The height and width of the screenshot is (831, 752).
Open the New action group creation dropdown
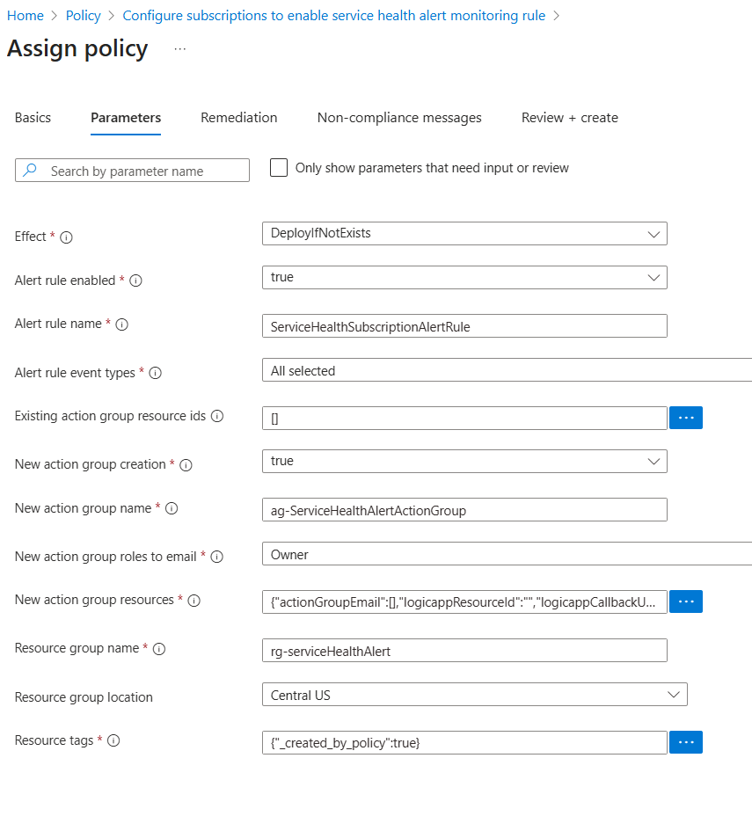click(464, 462)
